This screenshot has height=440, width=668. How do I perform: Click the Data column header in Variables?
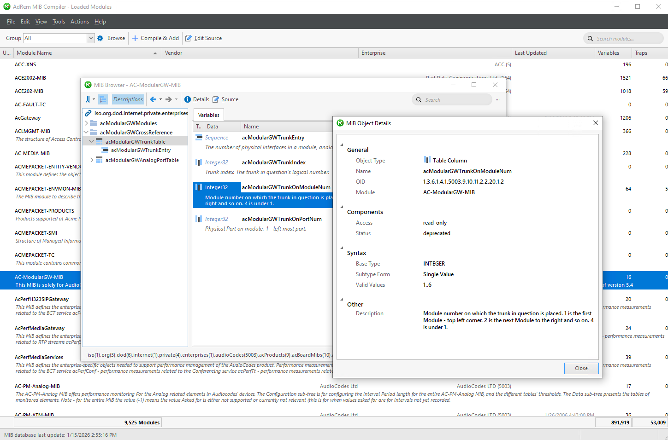pyautogui.click(x=222, y=127)
